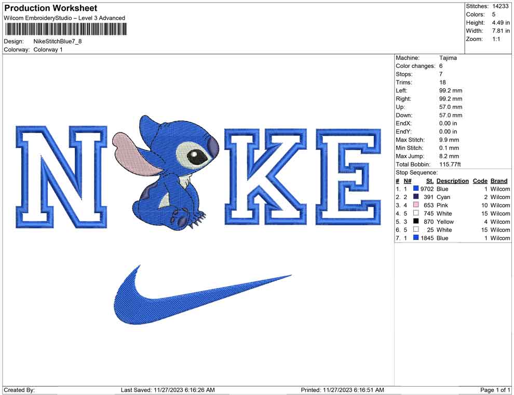Viewport: 514px width, 395px height.
Task: Click the 'Yellow' description in row 5
Action: click(x=445, y=221)
